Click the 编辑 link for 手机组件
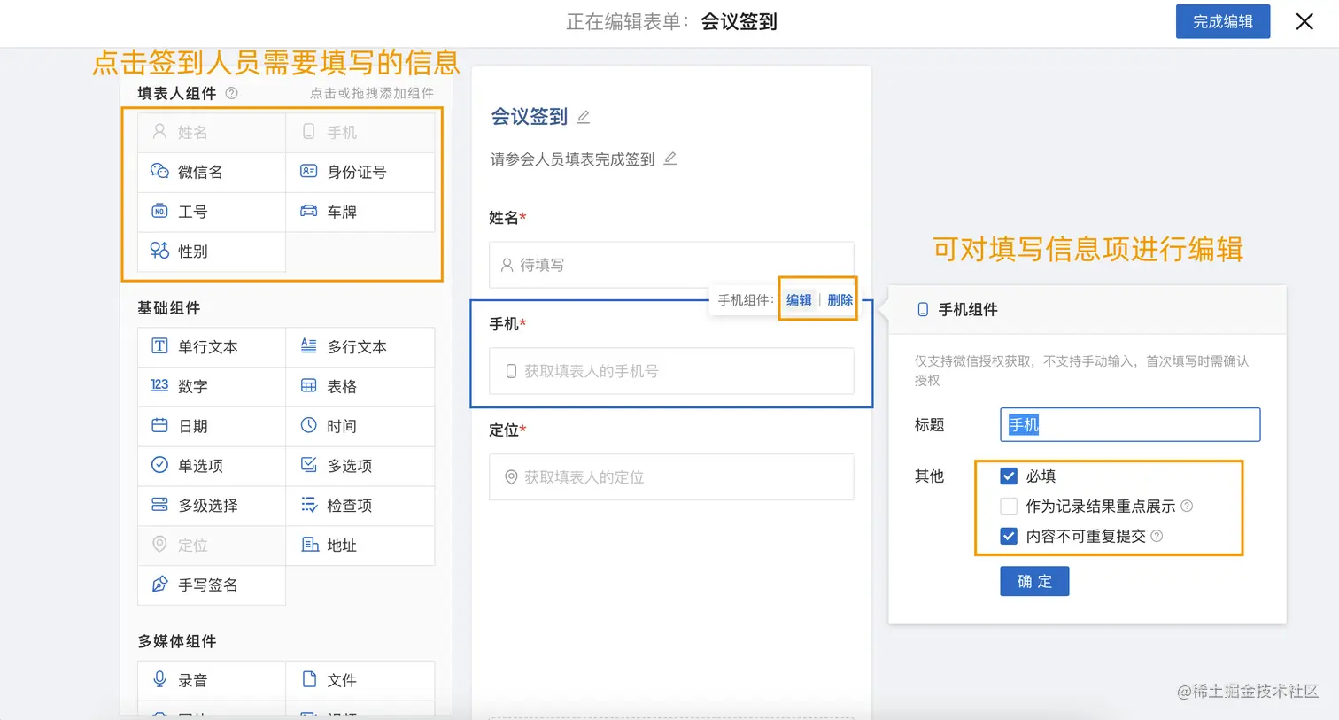 coord(799,300)
